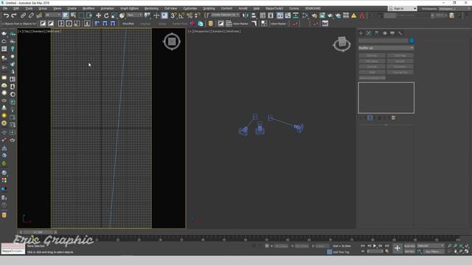Screen dimensions: 472x265
Task: Open the reference coordinate system dropdown
Action: click(134, 15)
